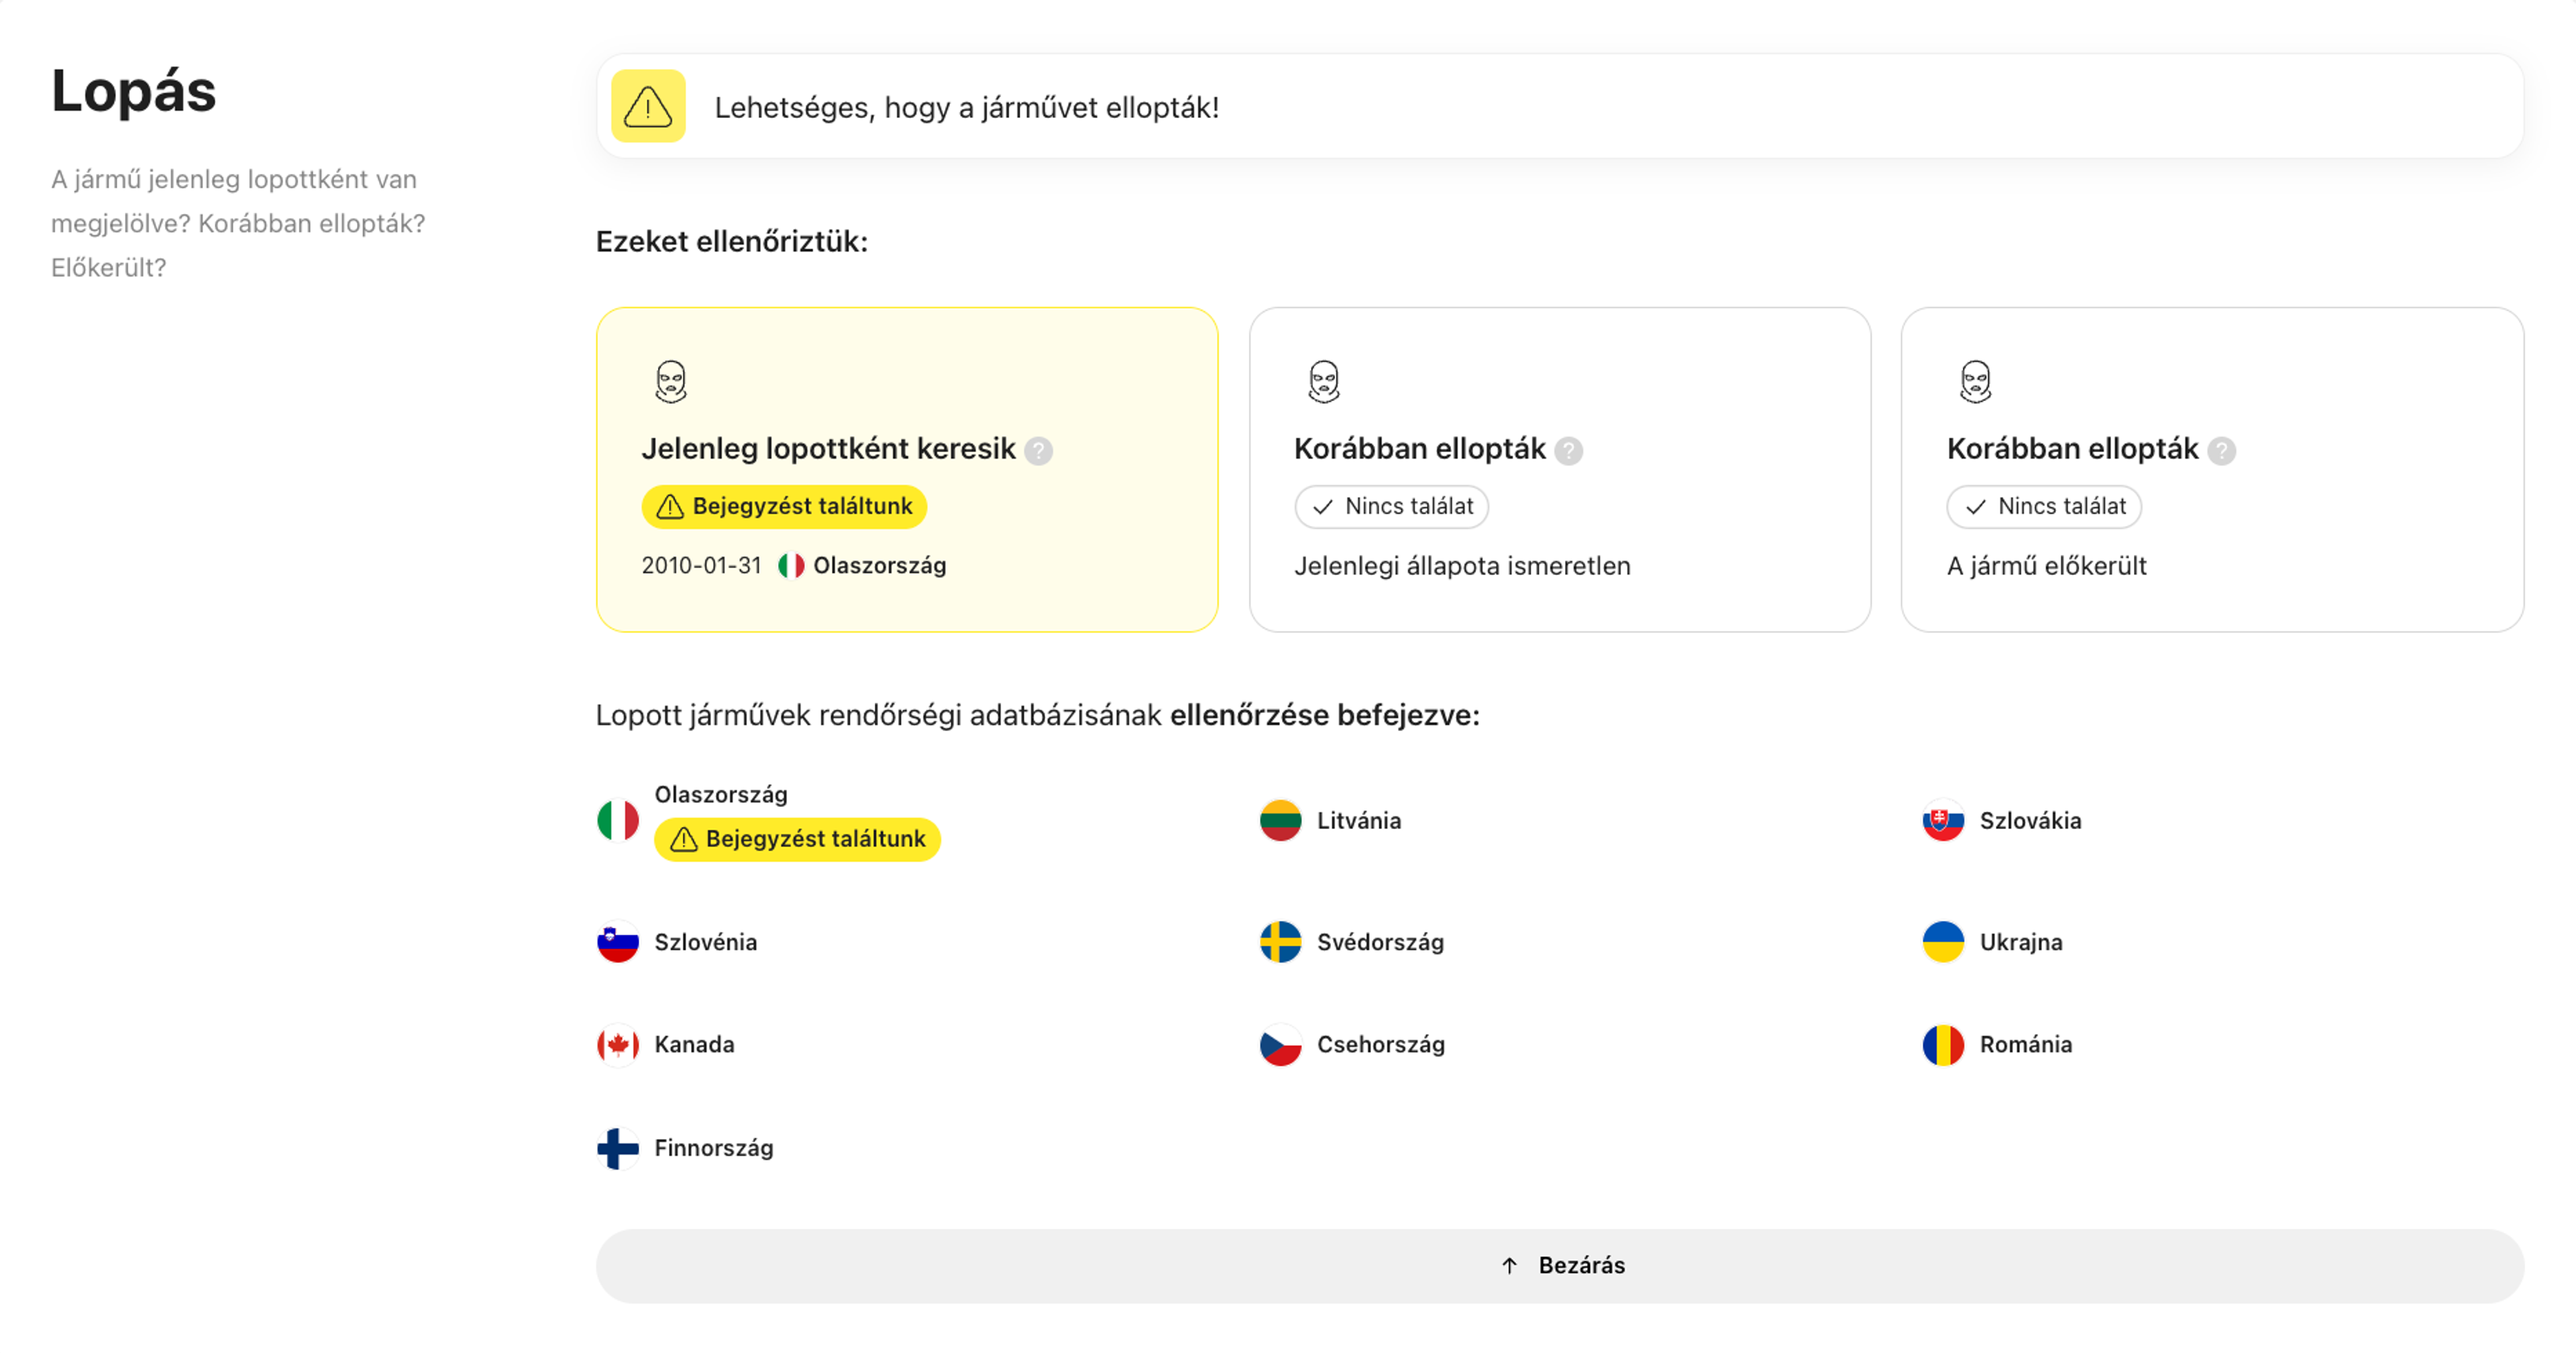The image size is (2576, 1353).
Task: Click 'Bejegyzést találtunk' badge on yellow card
Action: (784, 507)
